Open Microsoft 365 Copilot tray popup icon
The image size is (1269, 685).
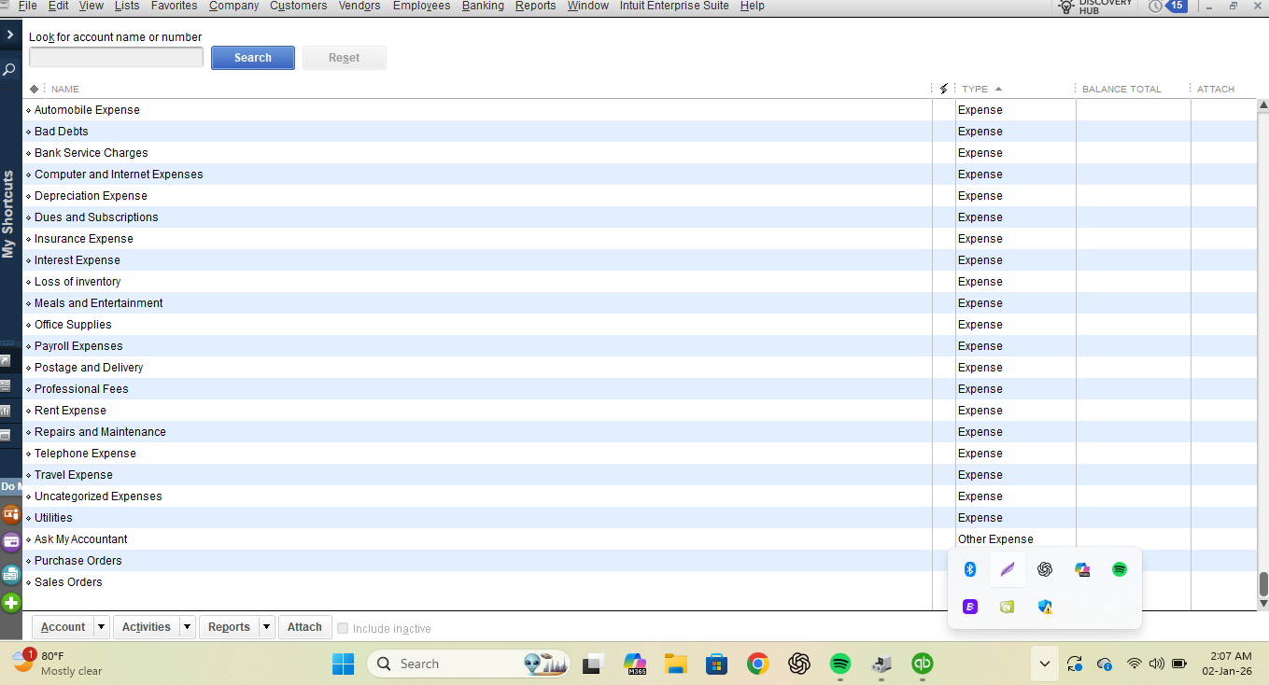[1082, 569]
